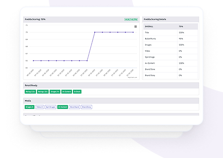Click the Store Brand Media tag
The height and width of the screenshot is (158, 223).
tap(74, 107)
